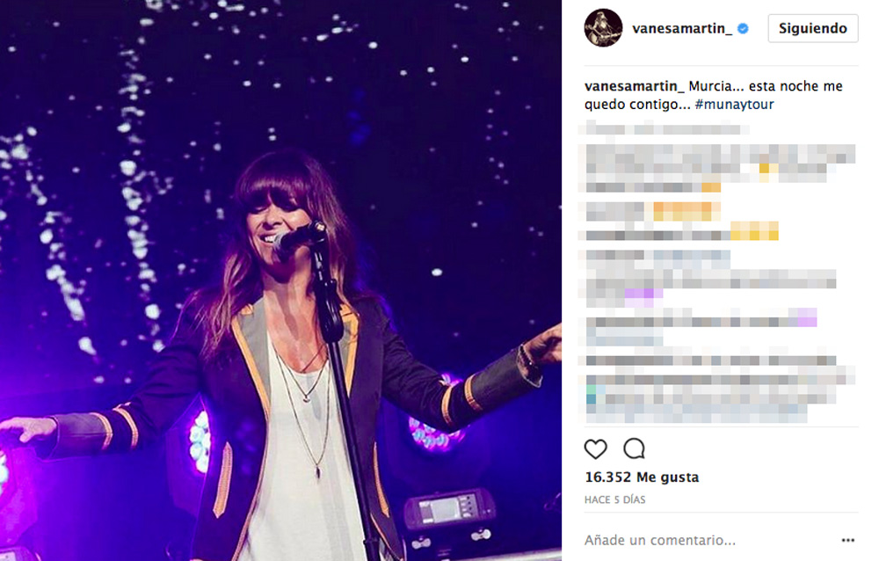This screenshot has width=879, height=561.
Task: Open the #munaytour hashtag link
Action: pos(734,105)
